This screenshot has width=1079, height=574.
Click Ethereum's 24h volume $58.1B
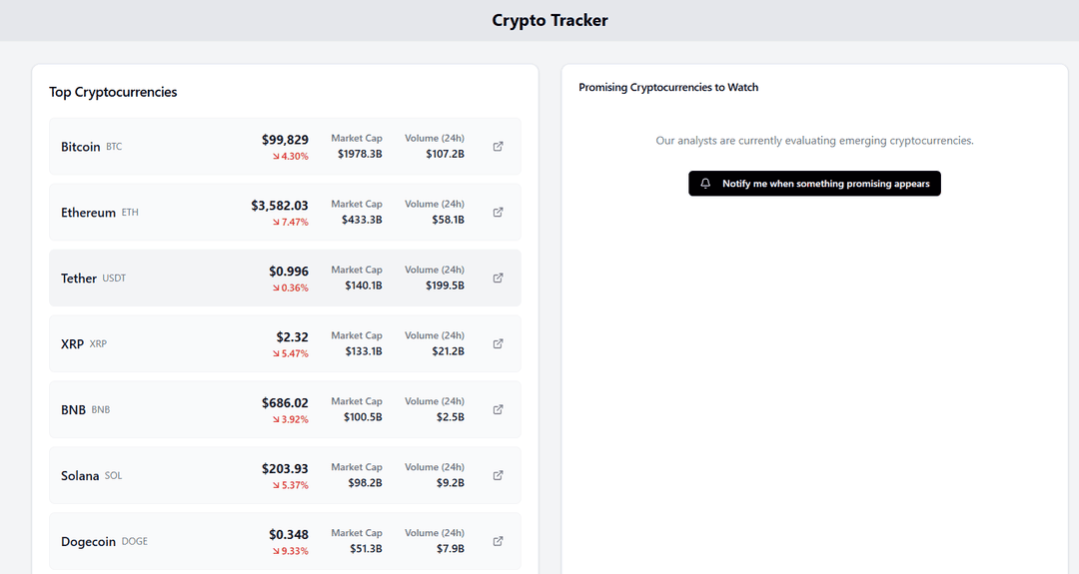[x=448, y=220]
